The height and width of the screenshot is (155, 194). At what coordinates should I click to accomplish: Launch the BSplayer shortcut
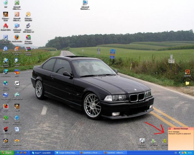pyautogui.click(x=6, y=49)
